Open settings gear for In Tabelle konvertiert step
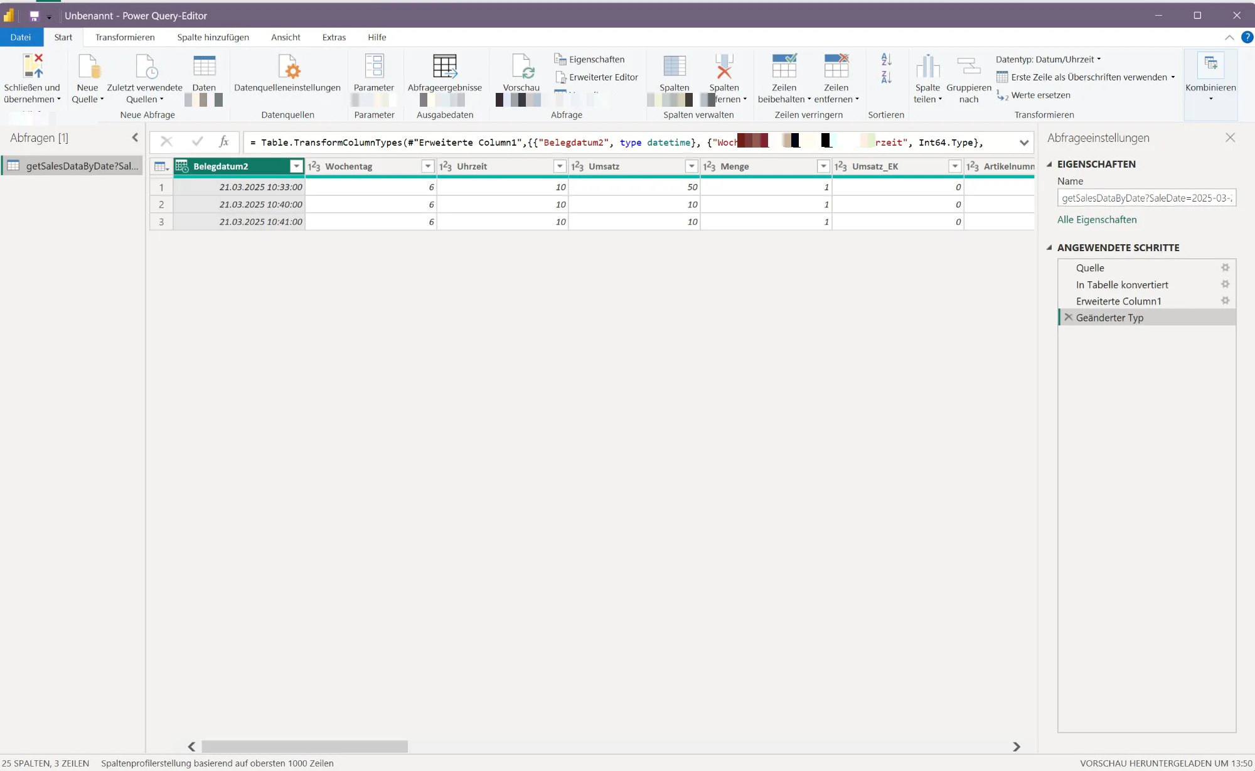 (x=1225, y=284)
